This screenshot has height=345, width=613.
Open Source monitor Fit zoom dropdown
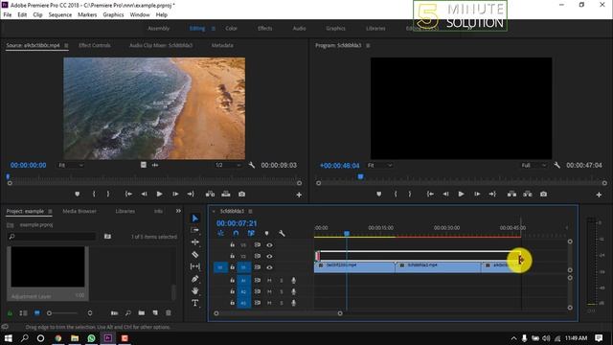click(x=71, y=166)
